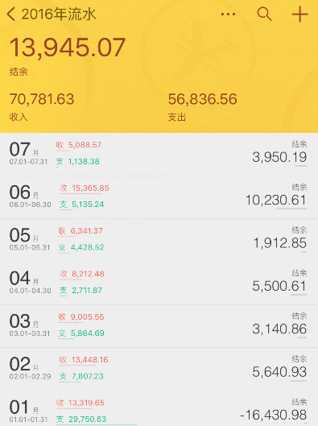Image resolution: width=318 pixels, height=426 pixels.
Task: Expand the 06 month row
Action: [x=159, y=197]
